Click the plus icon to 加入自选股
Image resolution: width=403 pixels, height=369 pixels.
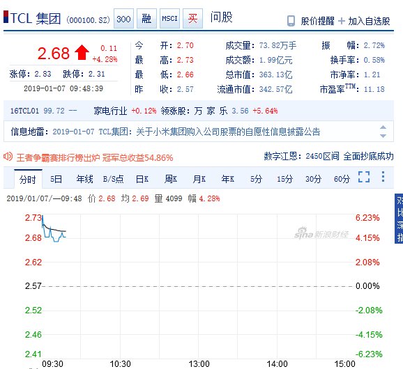[342, 21]
